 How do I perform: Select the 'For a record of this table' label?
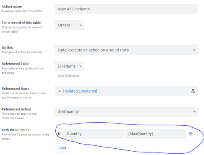click(x=21, y=23)
